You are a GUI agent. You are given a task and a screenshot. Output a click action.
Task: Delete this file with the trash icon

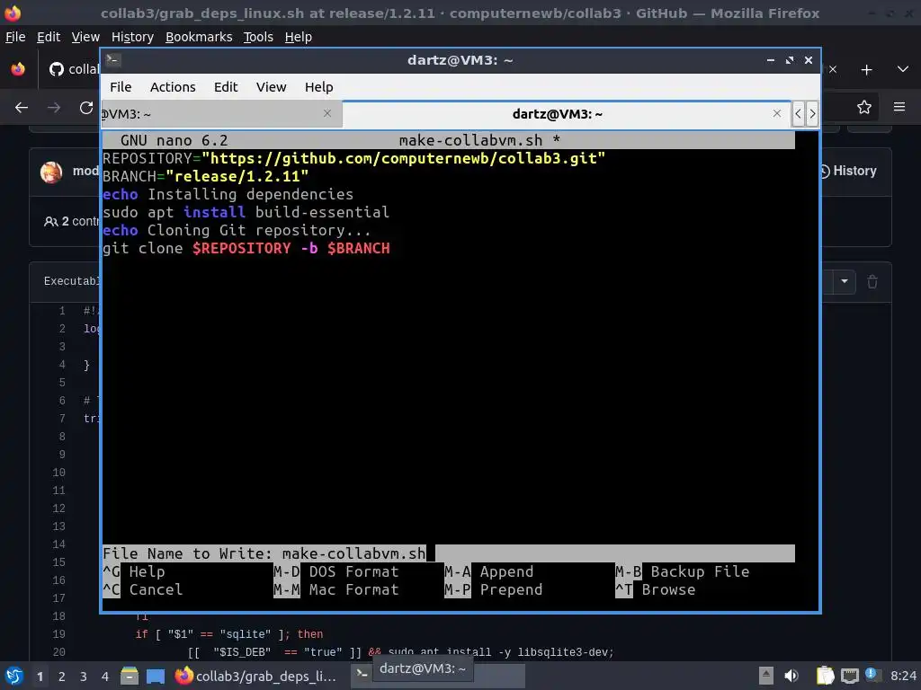pyautogui.click(x=872, y=281)
